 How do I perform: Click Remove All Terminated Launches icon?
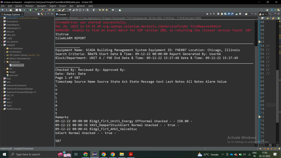(x=214, y=14)
